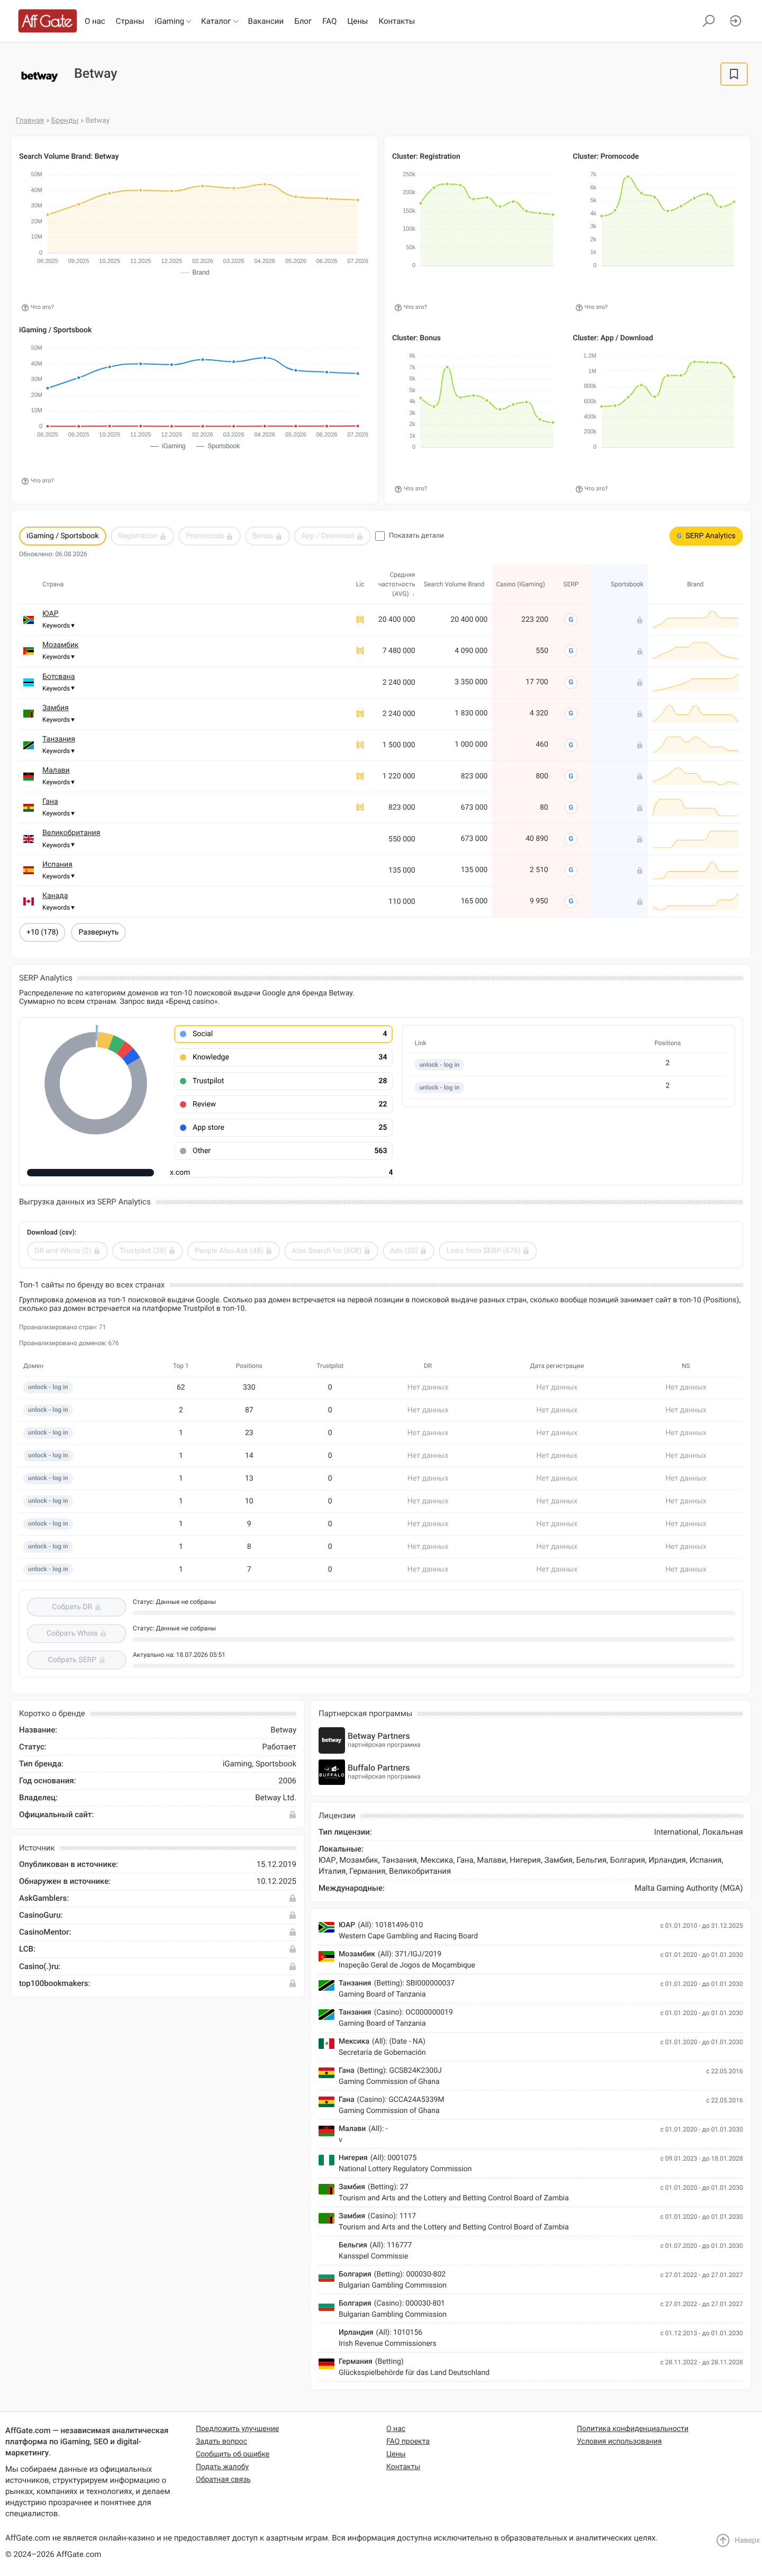Click the Betway brand logo
762x2576 pixels.
coord(39,75)
